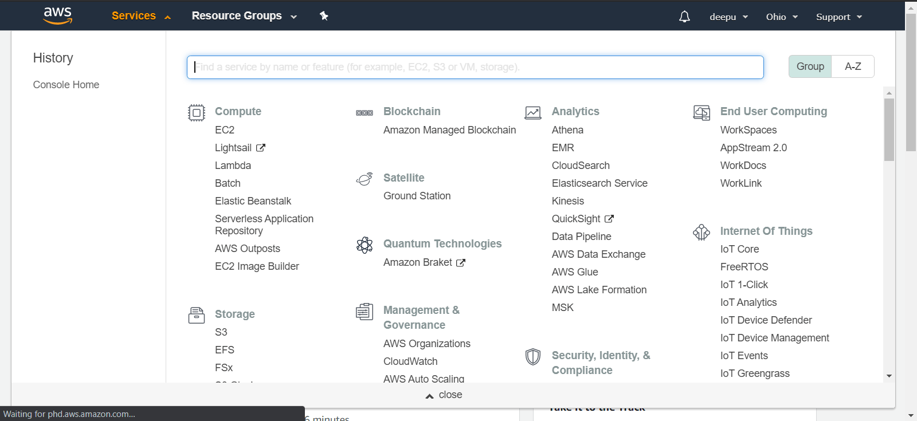Switch to A-Z view

coord(853,66)
